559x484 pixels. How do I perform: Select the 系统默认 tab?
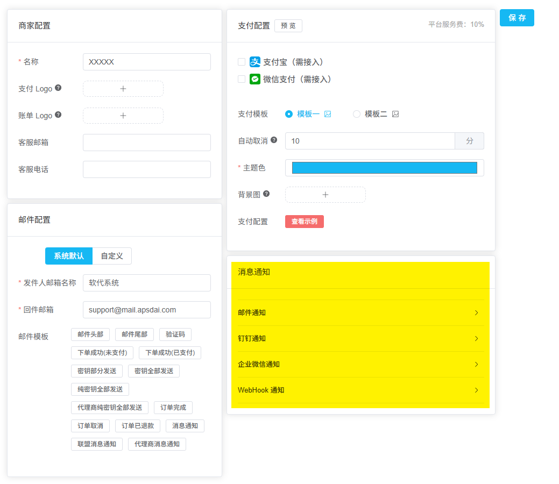click(68, 256)
